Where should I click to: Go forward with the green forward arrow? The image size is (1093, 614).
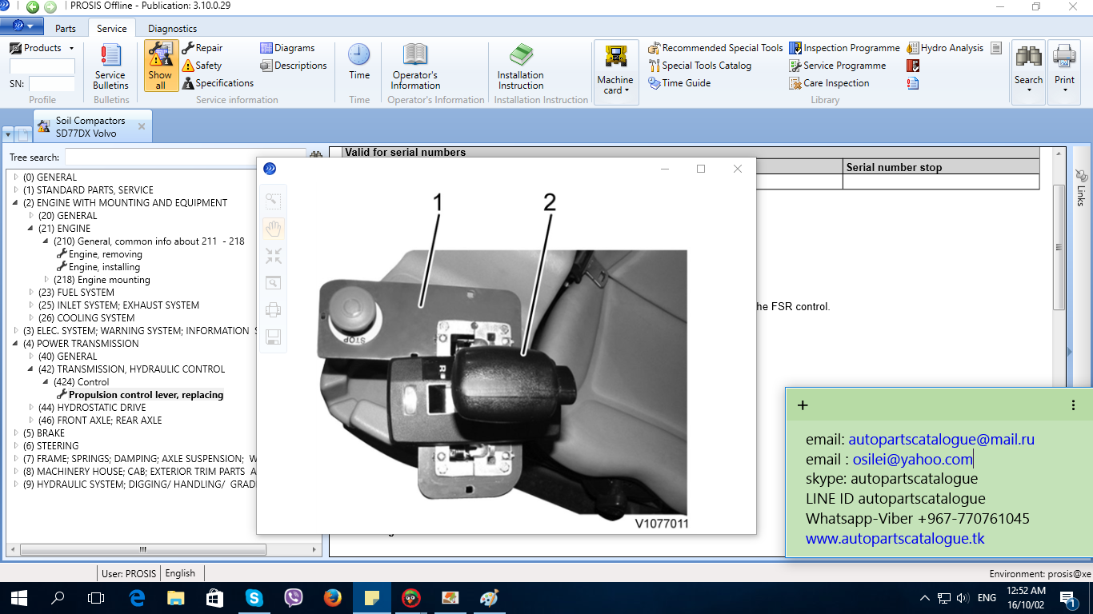(x=50, y=7)
